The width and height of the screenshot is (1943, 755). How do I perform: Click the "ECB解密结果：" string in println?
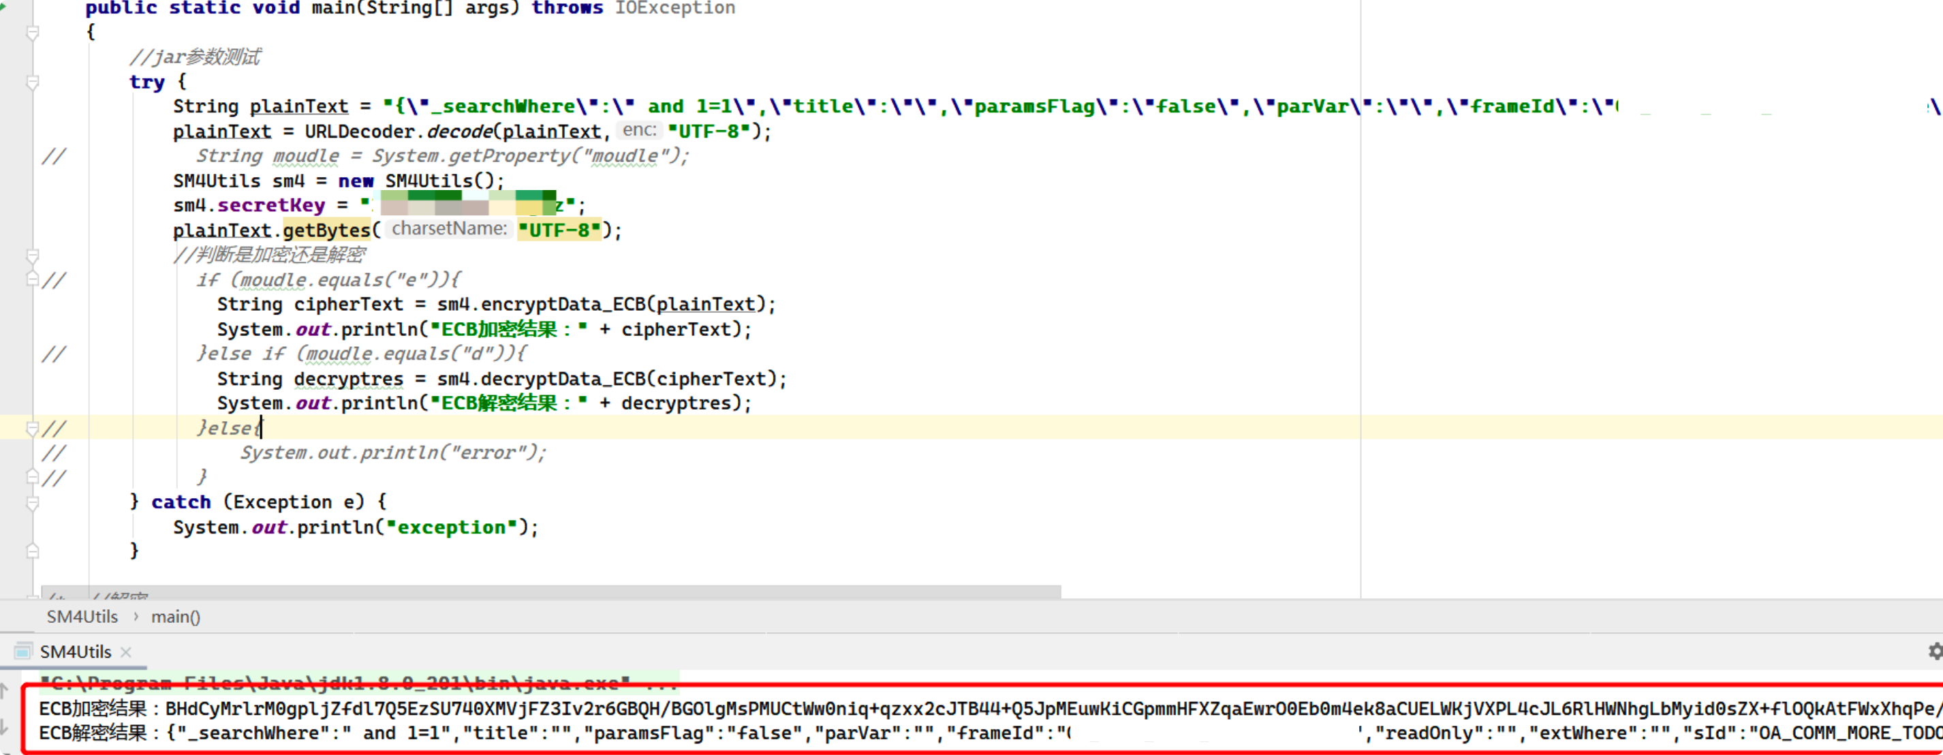508,403
